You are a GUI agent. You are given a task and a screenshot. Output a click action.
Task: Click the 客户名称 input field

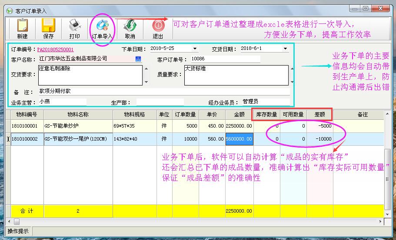coord(87,59)
